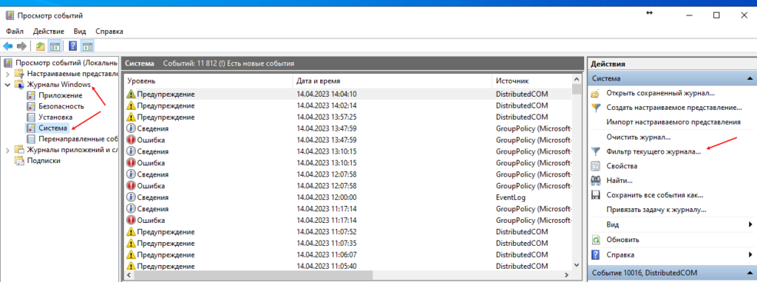Click the horizontal scrollbar left arrow
This screenshot has height=282, width=757.
pos(129,275)
